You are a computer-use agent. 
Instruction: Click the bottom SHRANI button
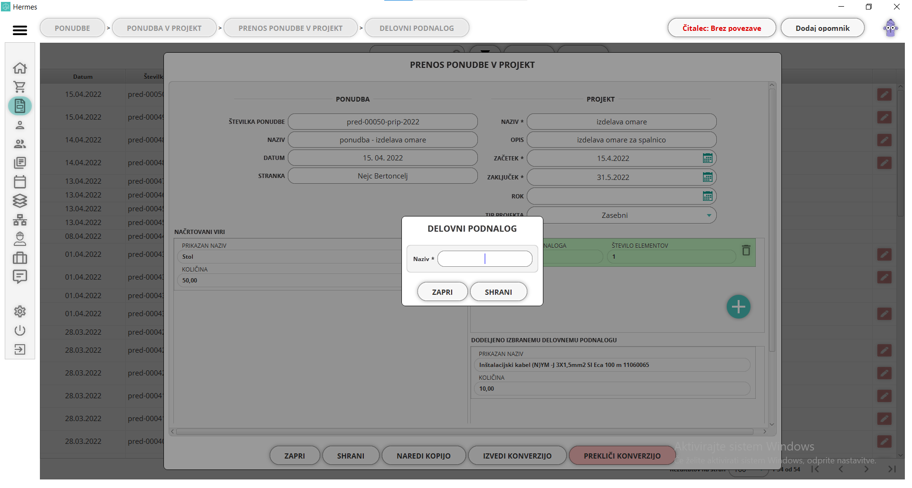[351, 456]
